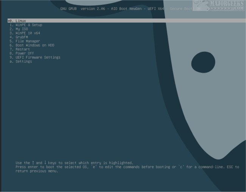Choose the WinPE & Setup entry
Screen dimensions: 246x192
26,25
